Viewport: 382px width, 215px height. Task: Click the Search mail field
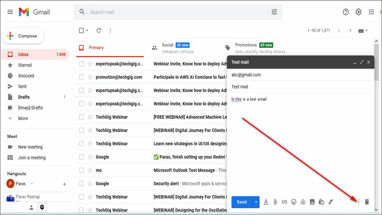[x=178, y=12]
